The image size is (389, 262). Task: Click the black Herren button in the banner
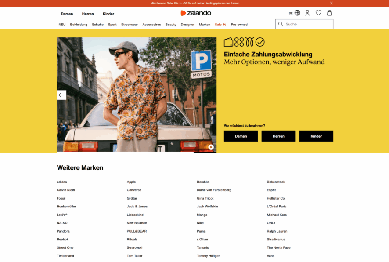279,136
